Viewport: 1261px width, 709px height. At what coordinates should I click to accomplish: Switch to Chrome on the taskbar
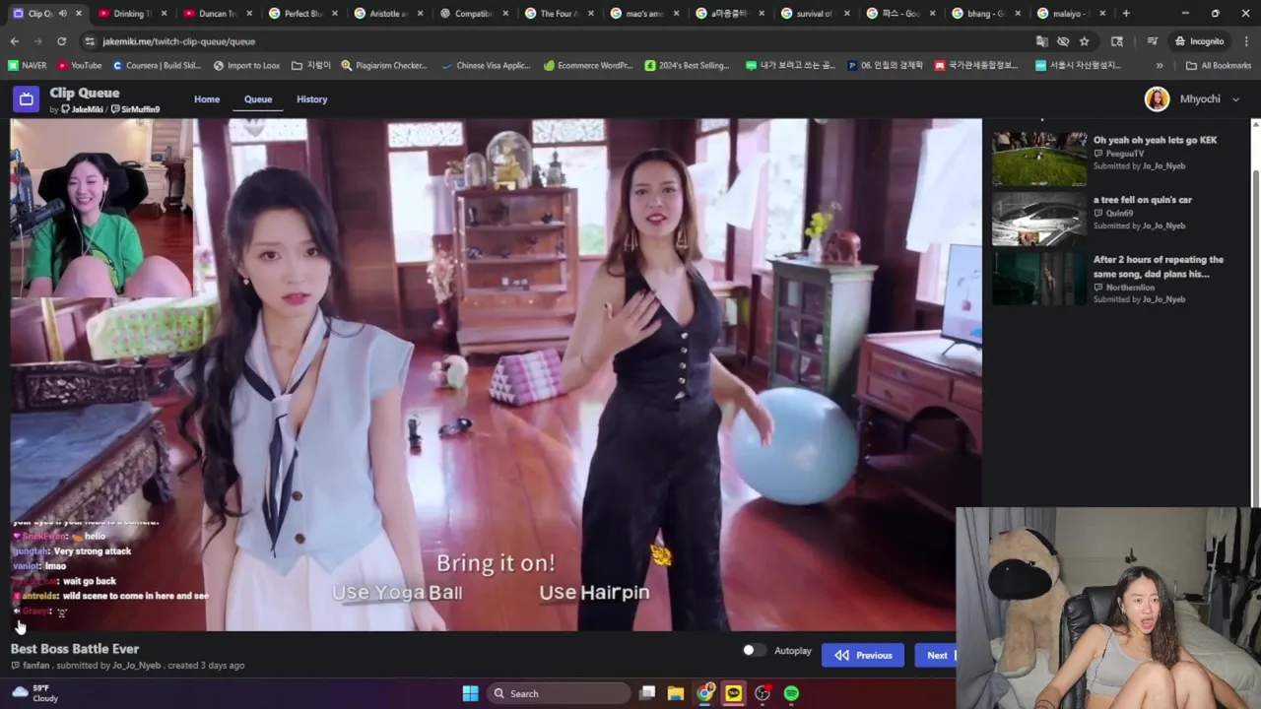[x=704, y=693]
